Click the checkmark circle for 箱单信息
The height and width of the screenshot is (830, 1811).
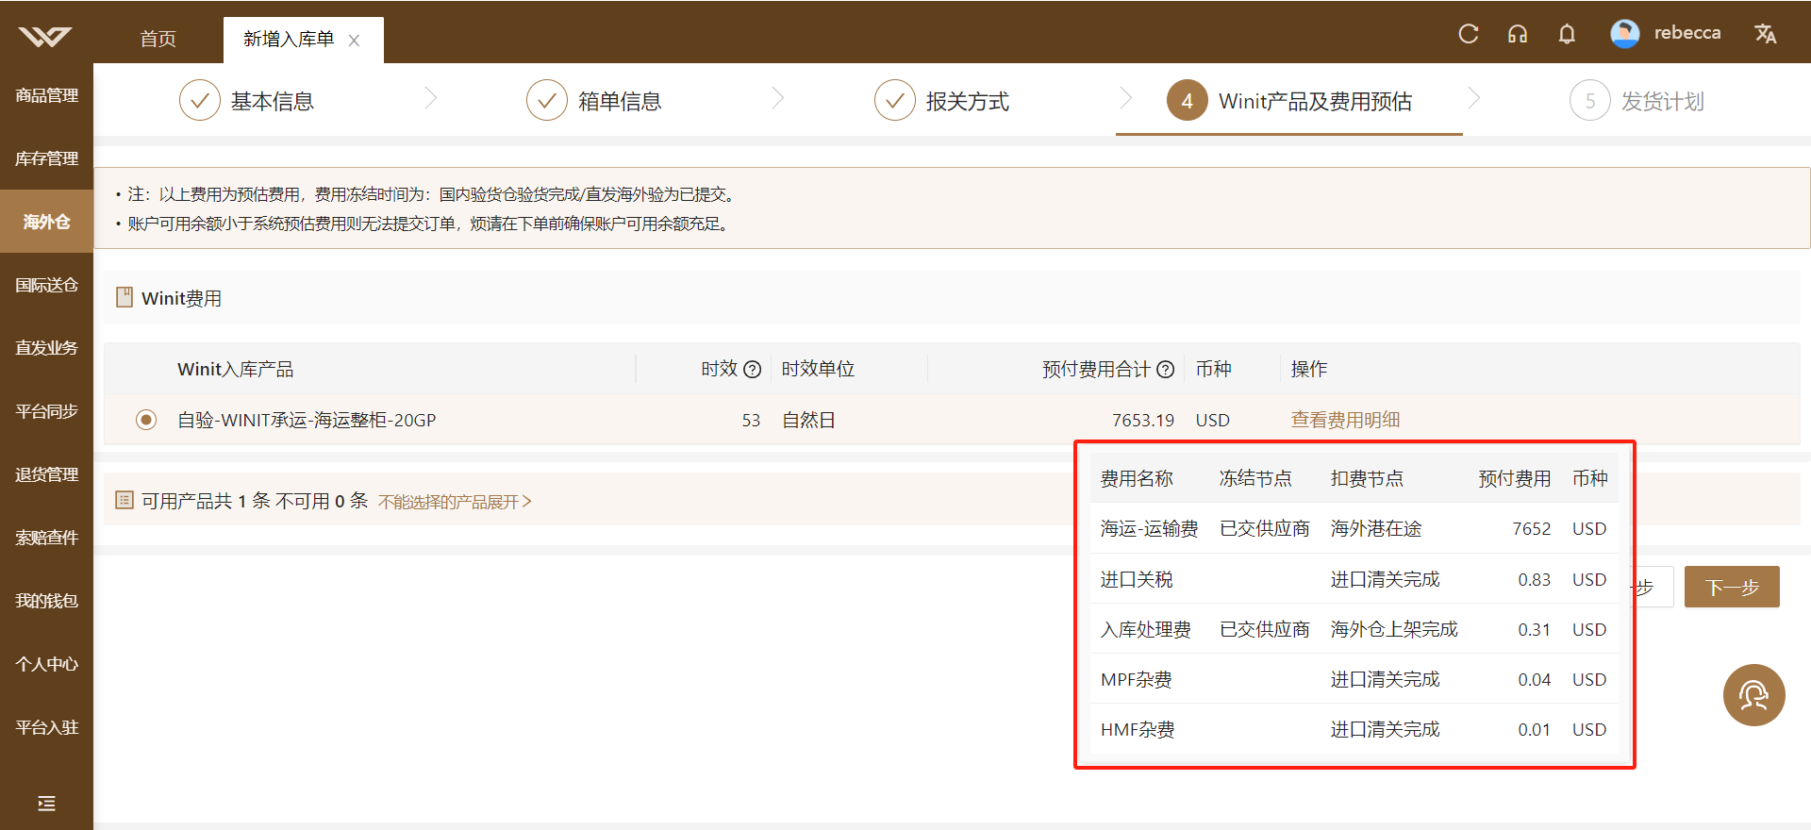tap(547, 100)
